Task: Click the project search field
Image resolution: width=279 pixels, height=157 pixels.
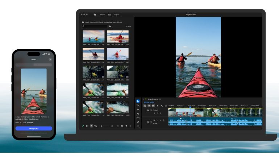Action: click(95, 26)
